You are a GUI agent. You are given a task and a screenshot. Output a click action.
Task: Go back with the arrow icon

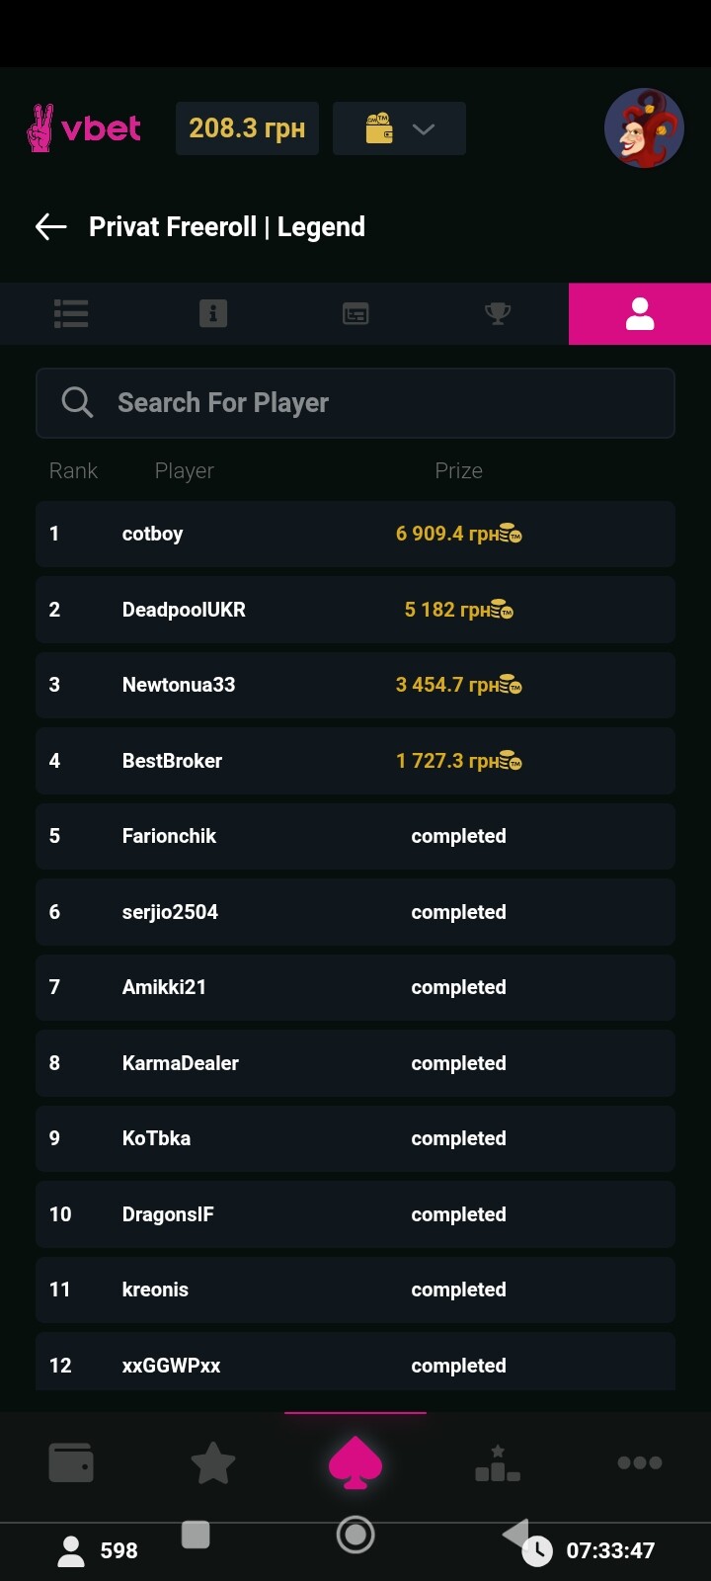[51, 227]
